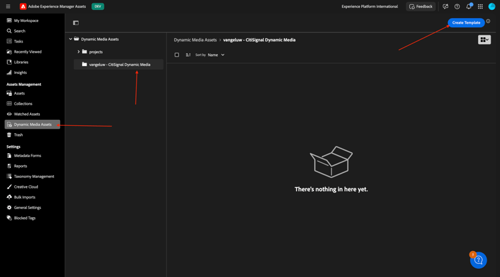This screenshot has height=277, width=500.
Task: Click Experience Platform International organization name
Action: [x=369, y=7]
